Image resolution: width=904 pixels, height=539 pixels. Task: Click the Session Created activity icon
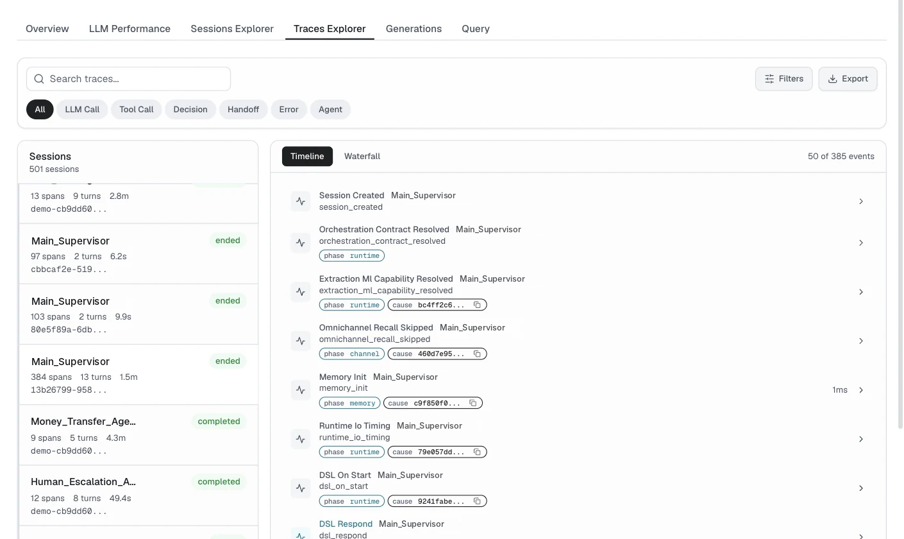click(x=301, y=201)
